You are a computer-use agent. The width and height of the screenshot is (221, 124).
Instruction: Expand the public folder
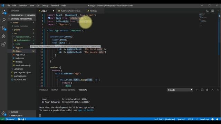click(x=22, y=30)
